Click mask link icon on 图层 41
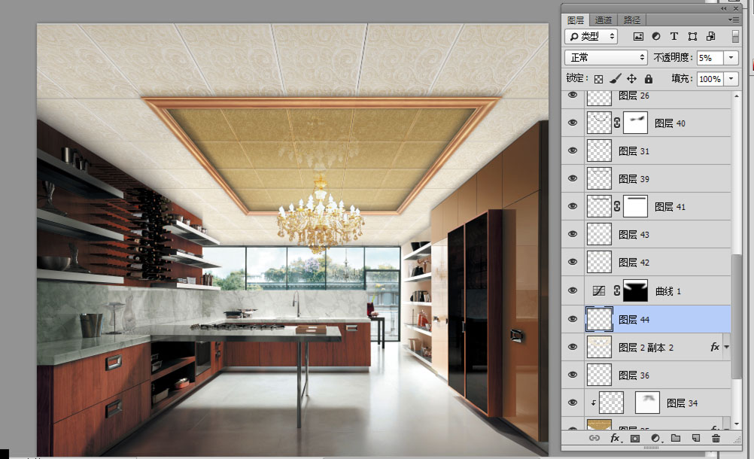754x459 pixels. click(617, 207)
